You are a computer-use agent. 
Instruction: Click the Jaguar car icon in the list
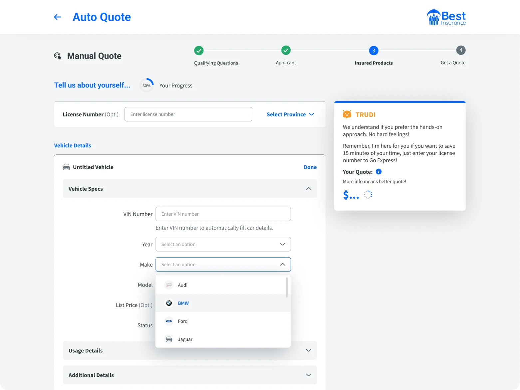point(169,339)
